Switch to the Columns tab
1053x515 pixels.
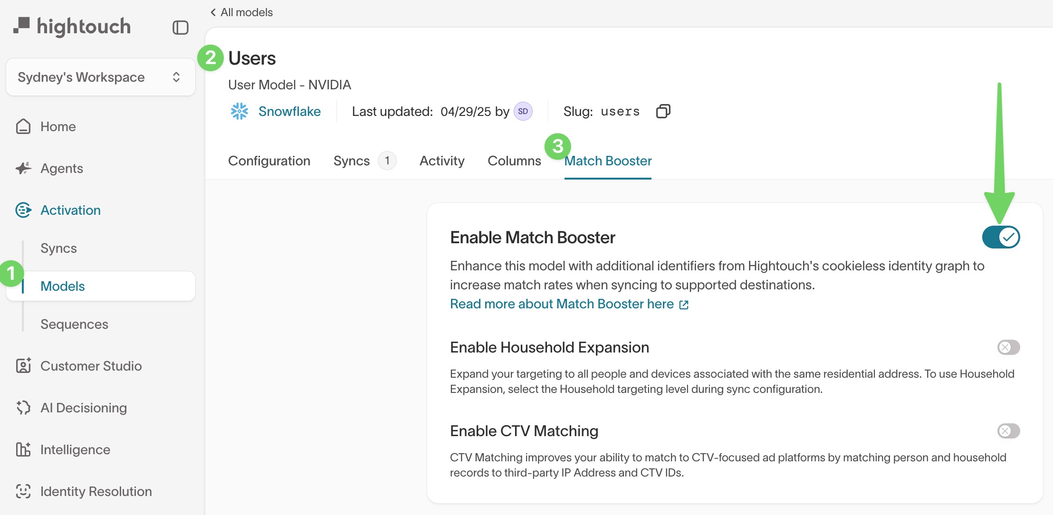[514, 161]
